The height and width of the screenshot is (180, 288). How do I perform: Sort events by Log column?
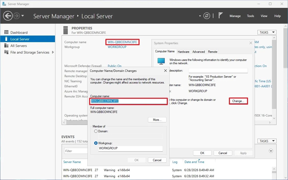tap(175, 162)
